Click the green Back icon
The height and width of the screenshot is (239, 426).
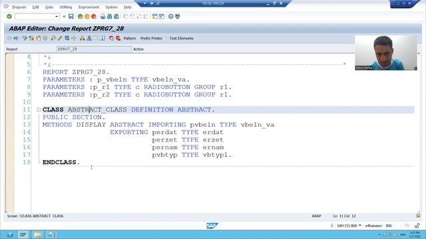80,17
